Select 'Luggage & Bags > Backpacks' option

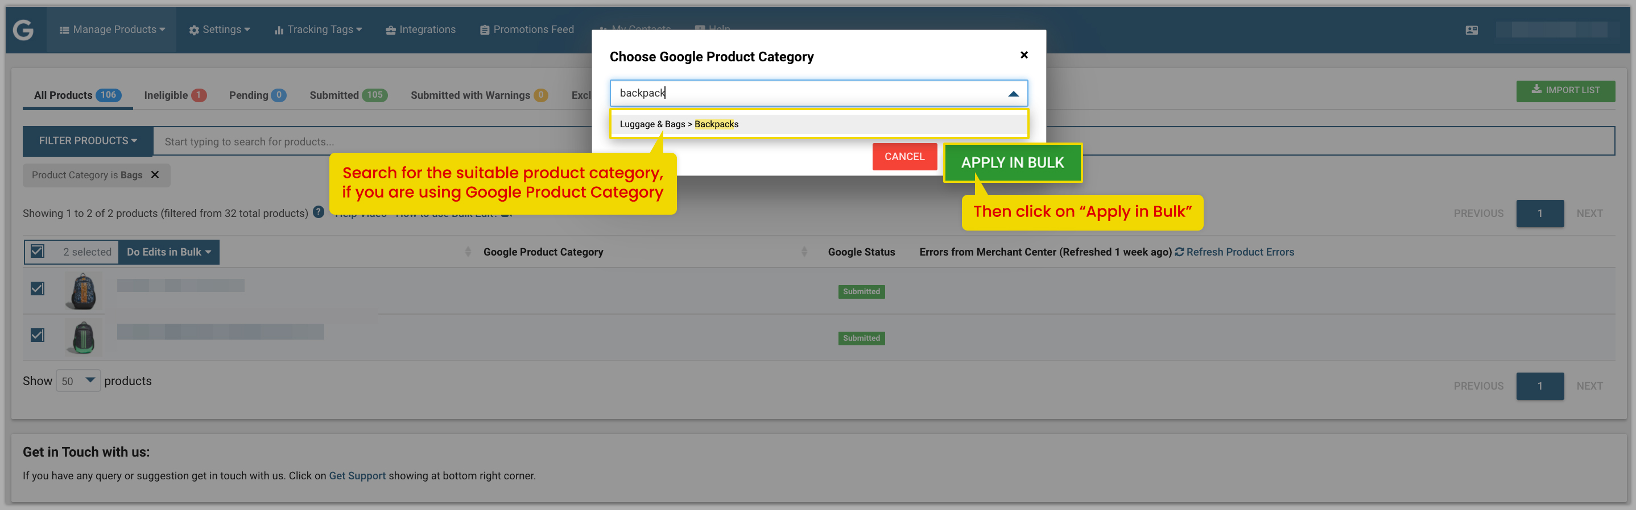[x=819, y=124]
